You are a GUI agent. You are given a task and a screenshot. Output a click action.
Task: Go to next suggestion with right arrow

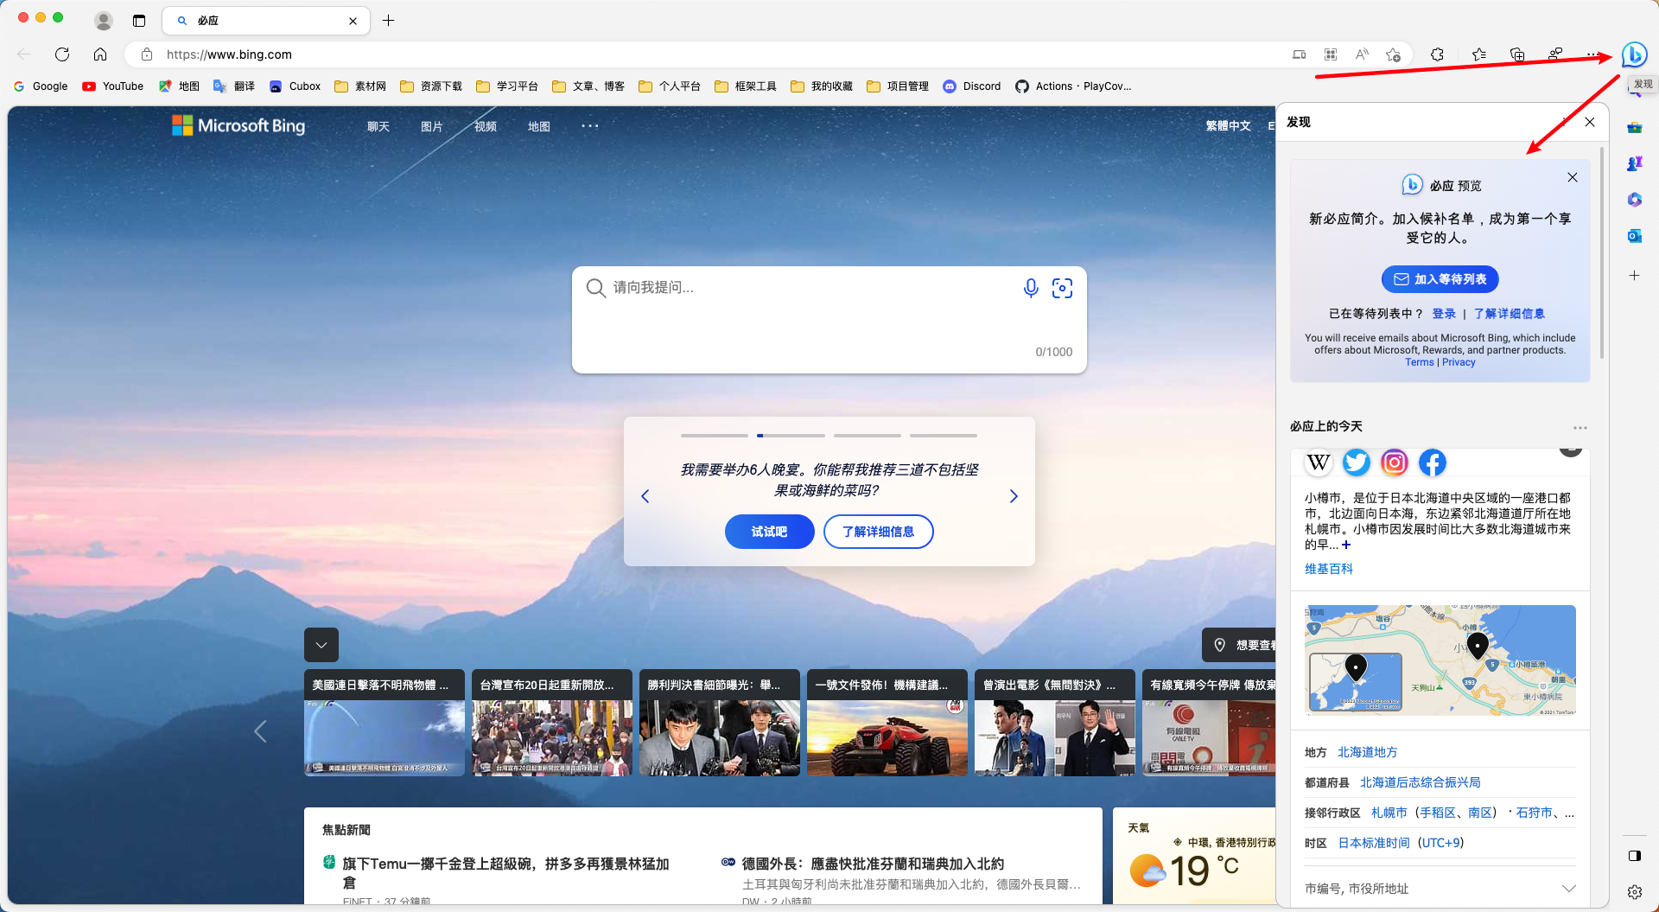[x=1014, y=496]
